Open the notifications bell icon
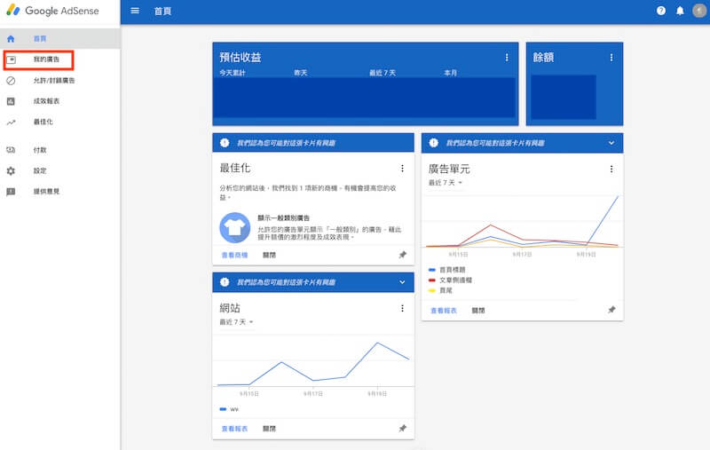This screenshot has width=710, height=450. pos(680,11)
